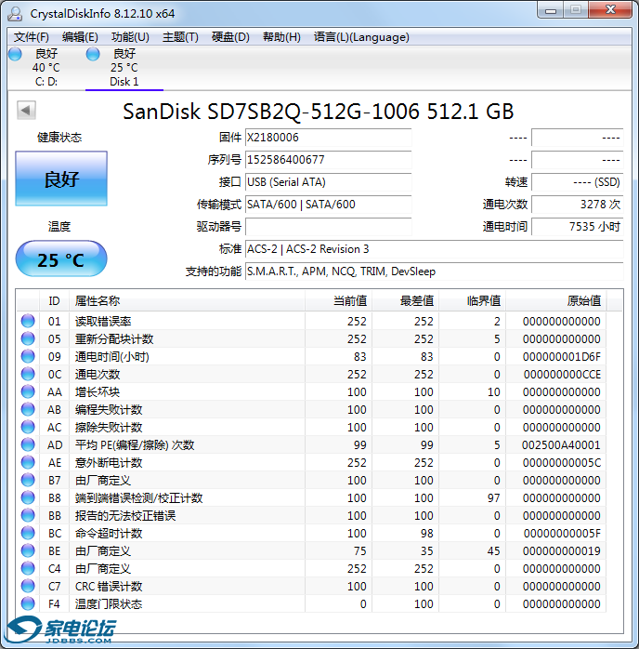This screenshot has width=639, height=649.
Task: Click status icon for attribute F4 温度门限状态
Action: pos(28,603)
